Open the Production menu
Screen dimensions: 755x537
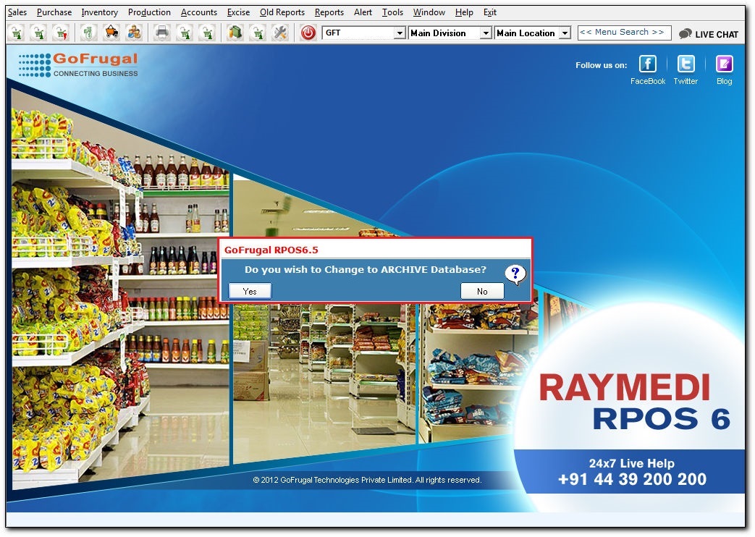tap(149, 12)
